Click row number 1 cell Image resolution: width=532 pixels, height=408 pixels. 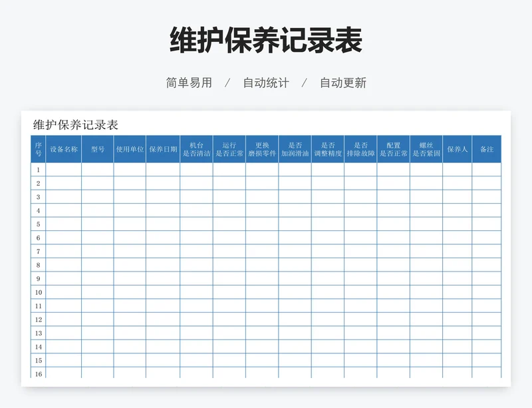tap(39, 170)
